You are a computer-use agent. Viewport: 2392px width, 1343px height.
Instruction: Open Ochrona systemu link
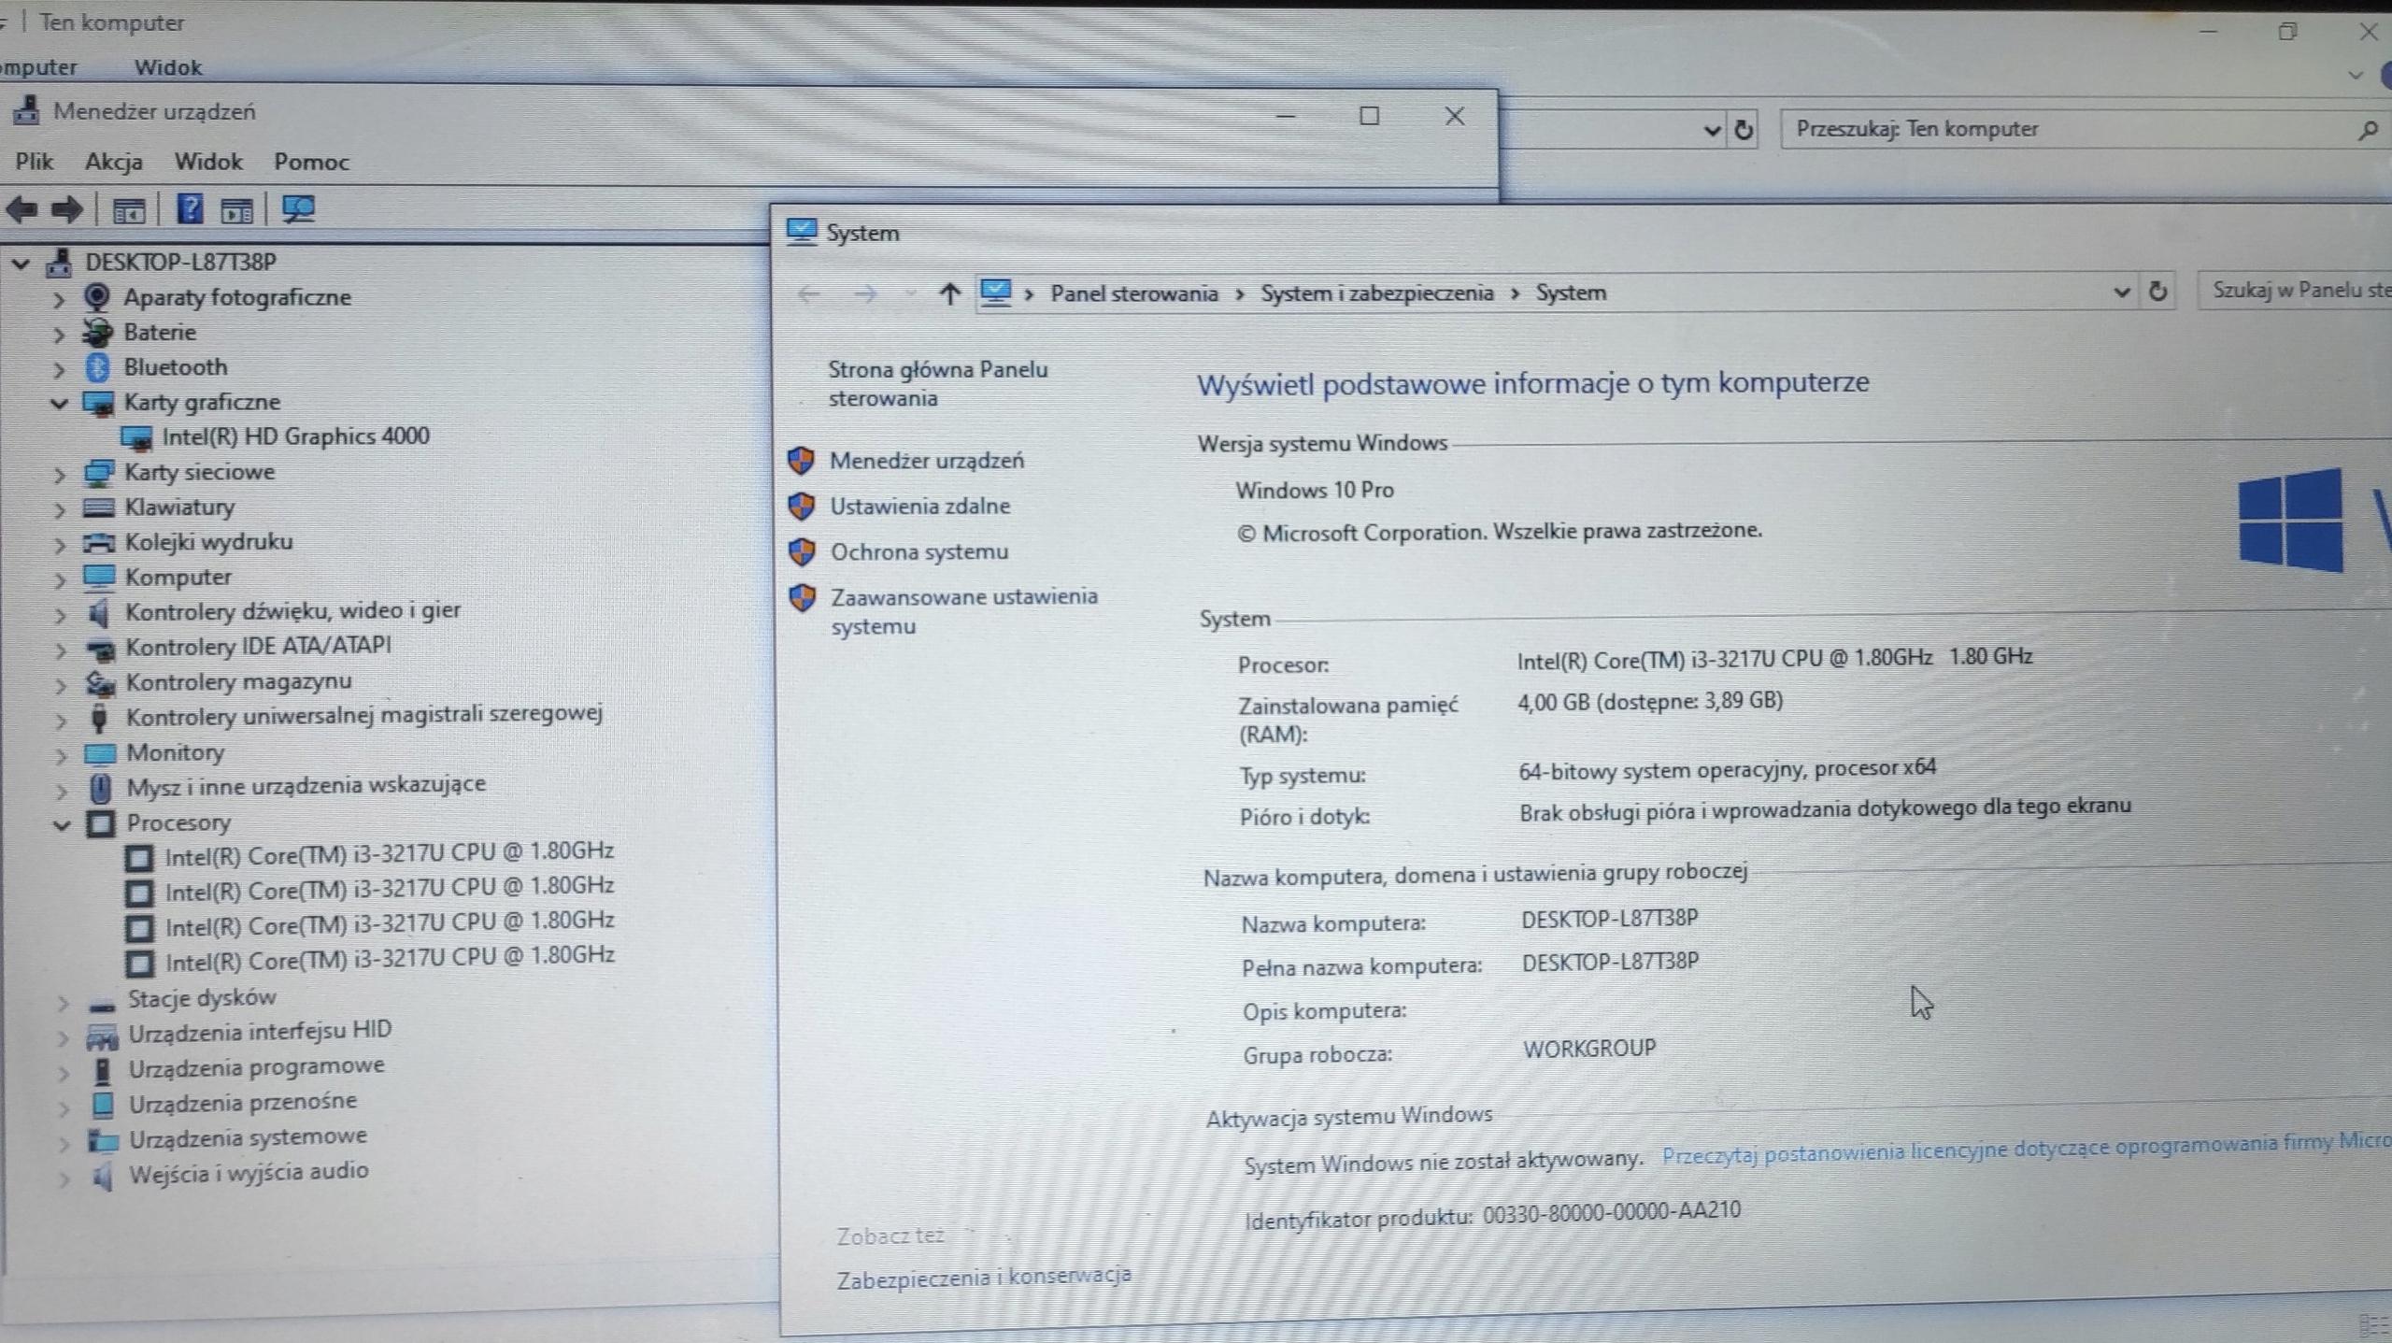pyautogui.click(x=919, y=551)
